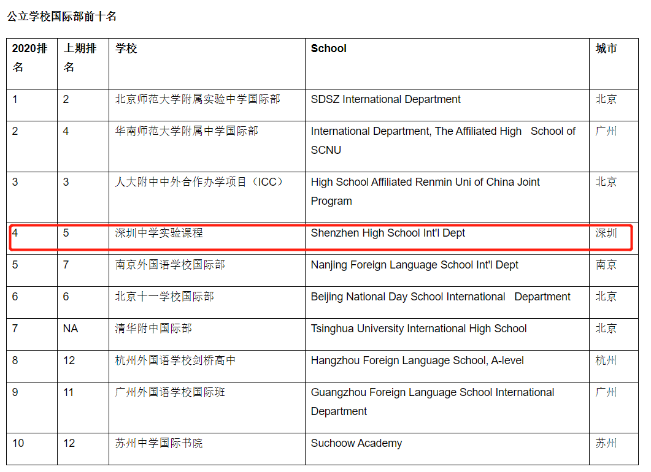Click the page title 公立学校国际部前十名
The width and height of the screenshot is (651, 472).
coord(61,17)
